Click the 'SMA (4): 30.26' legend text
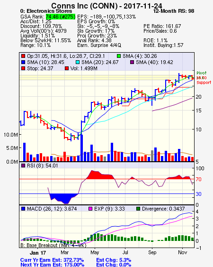The image size is (213, 267). click(x=140, y=56)
